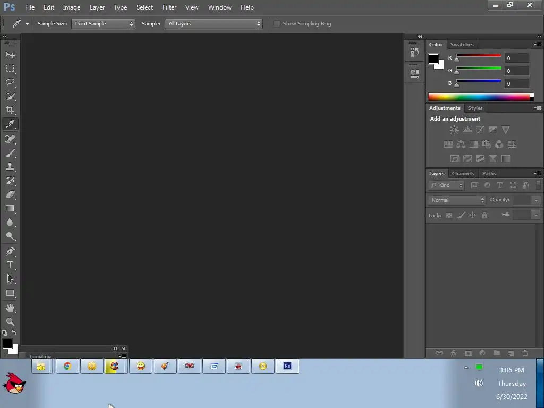Add an Exposure adjustment
544x408 pixels.
coord(493,130)
